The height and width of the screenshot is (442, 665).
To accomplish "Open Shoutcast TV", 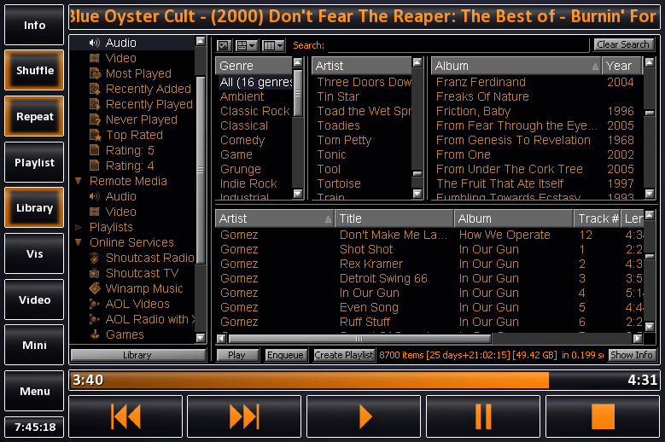I will click(x=142, y=273).
